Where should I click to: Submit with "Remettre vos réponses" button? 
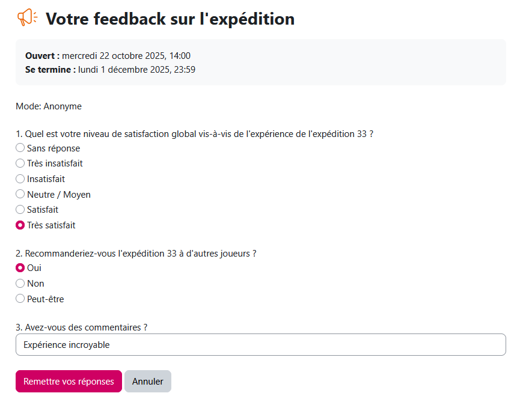(69, 382)
